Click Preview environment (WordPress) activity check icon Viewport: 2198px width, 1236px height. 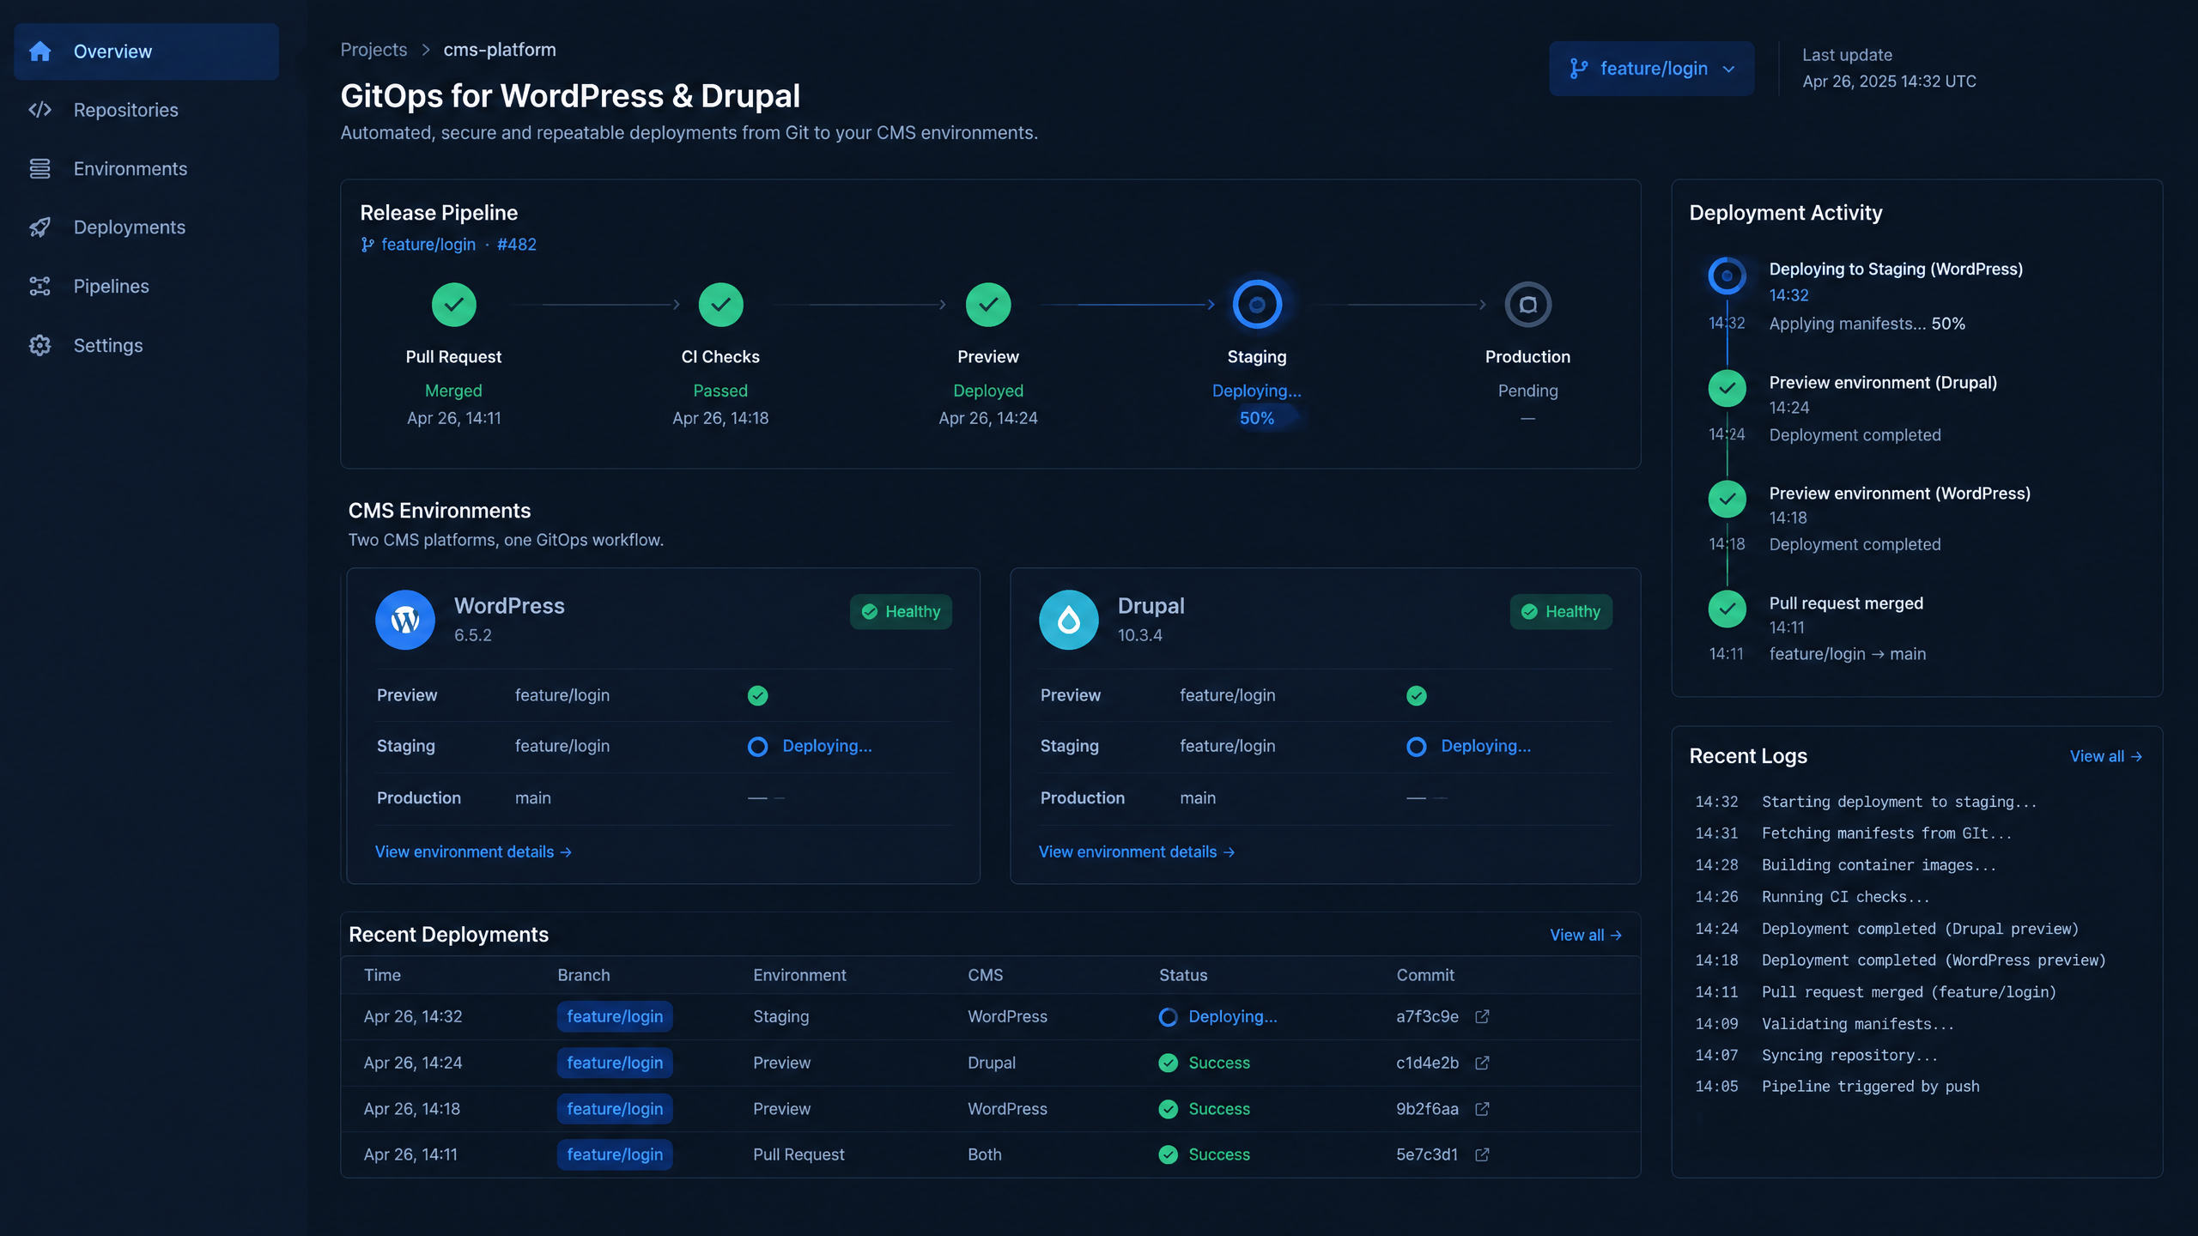[x=1727, y=500]
